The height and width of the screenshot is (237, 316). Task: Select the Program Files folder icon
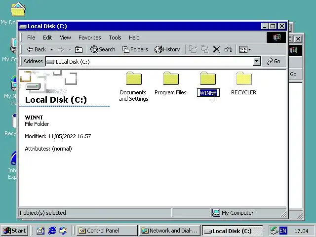tap(171, 79)
